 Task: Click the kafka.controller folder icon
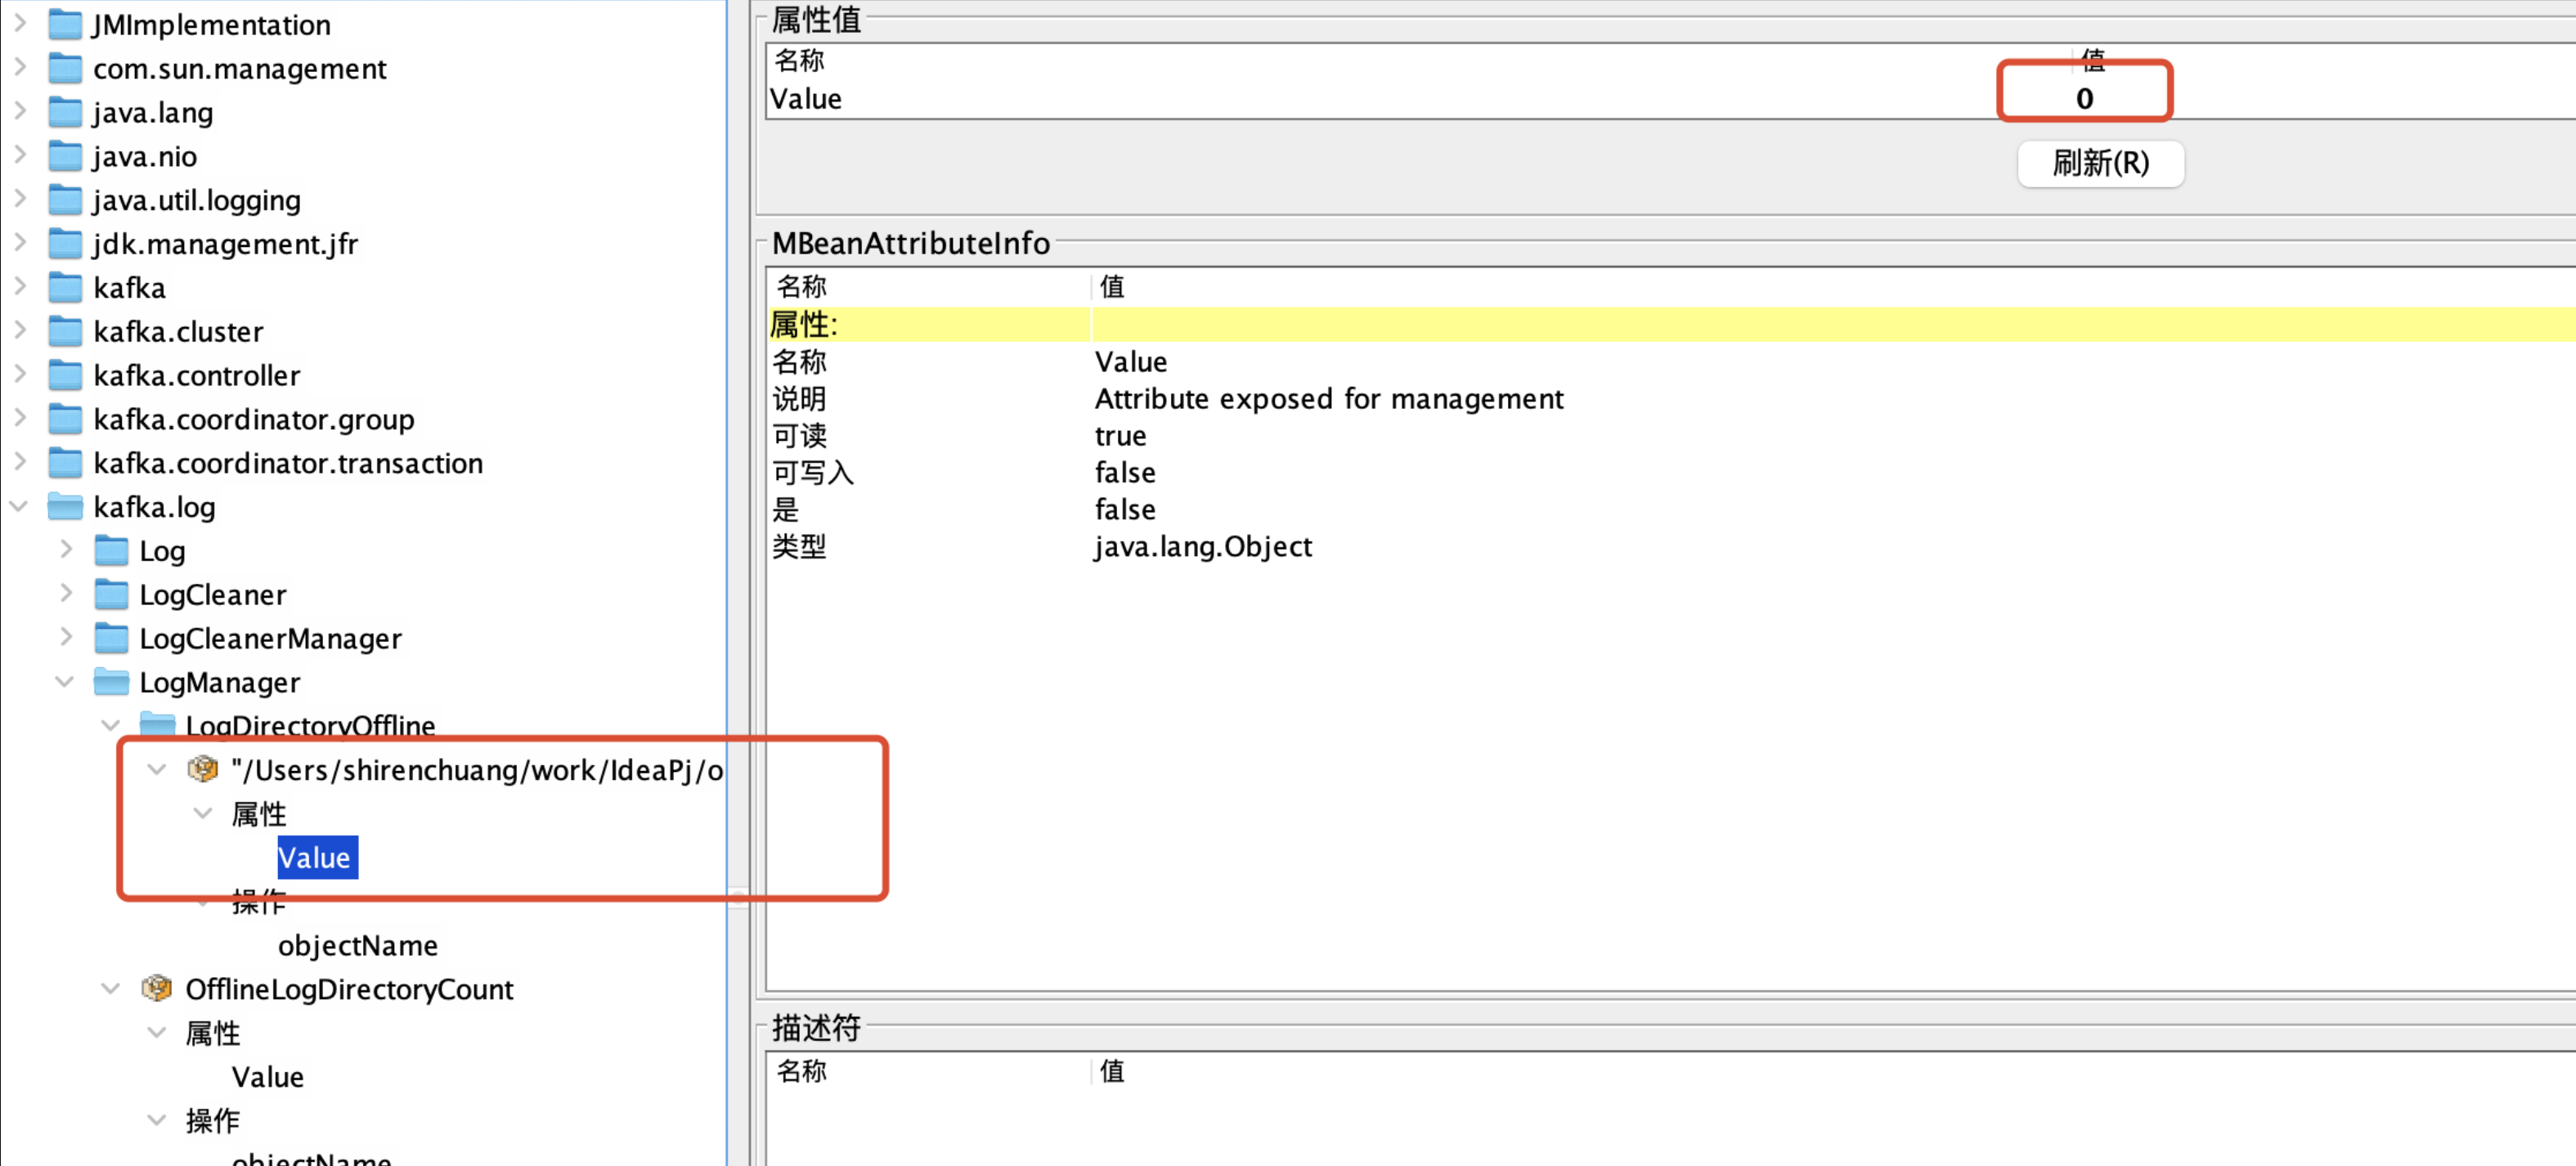[x=65, y=375]
